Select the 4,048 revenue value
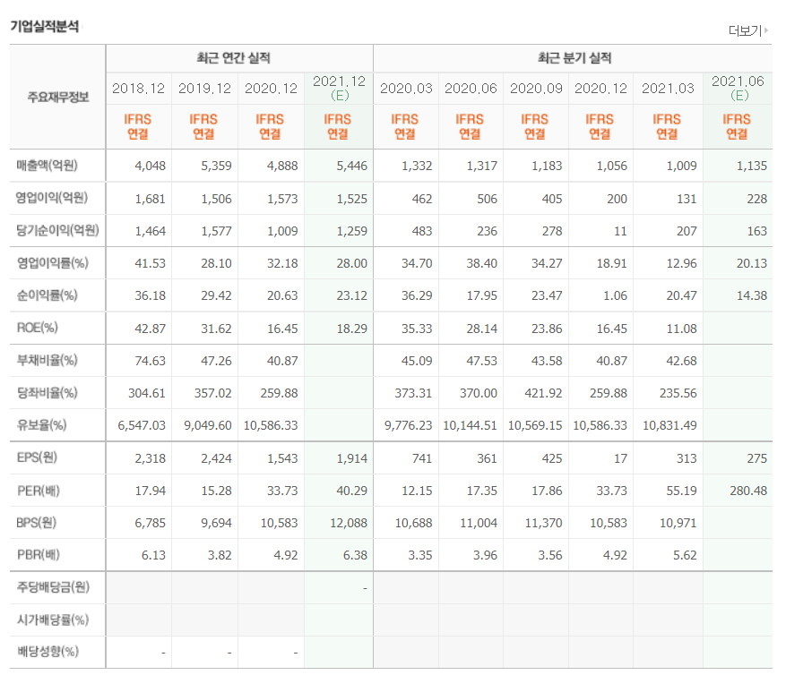The image size is (786, 675). pos(151,166)
